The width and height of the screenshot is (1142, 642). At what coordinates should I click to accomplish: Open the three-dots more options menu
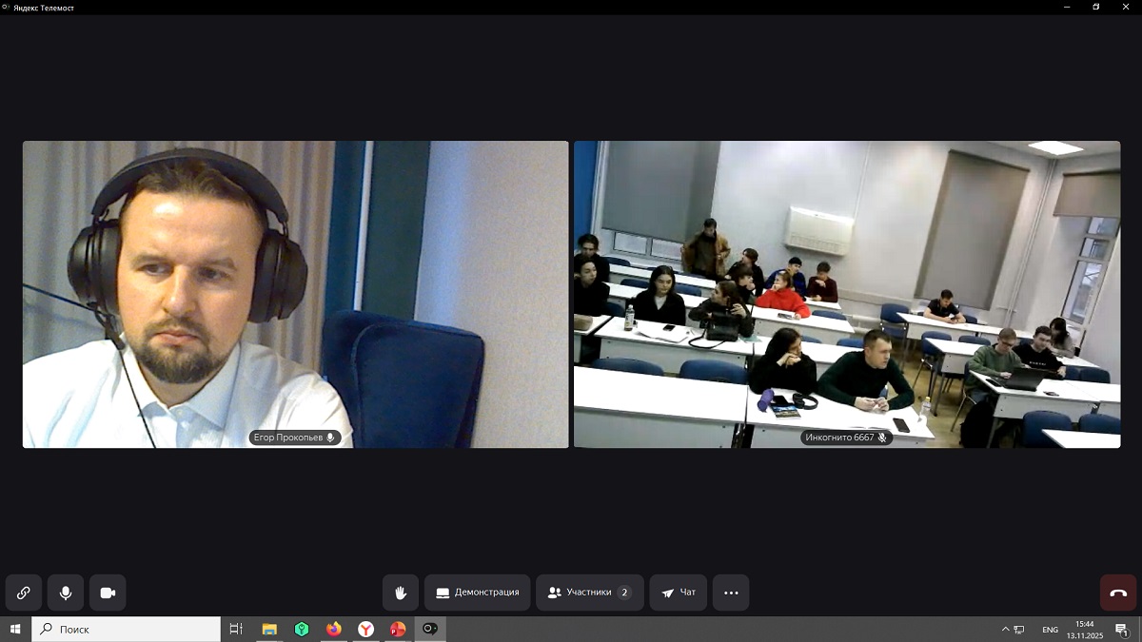point(731,593)
